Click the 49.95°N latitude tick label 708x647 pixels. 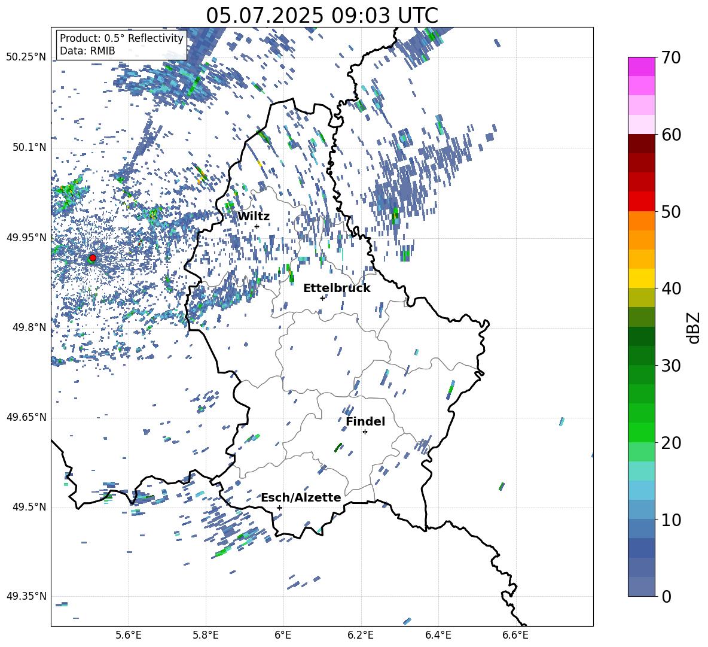26,238
